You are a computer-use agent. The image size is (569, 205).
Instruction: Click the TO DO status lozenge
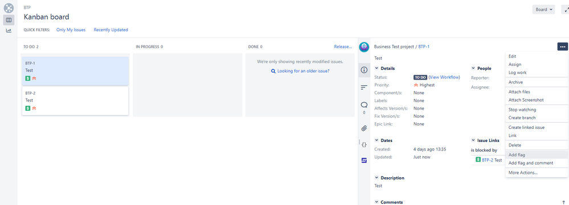(x=420, y=77)
